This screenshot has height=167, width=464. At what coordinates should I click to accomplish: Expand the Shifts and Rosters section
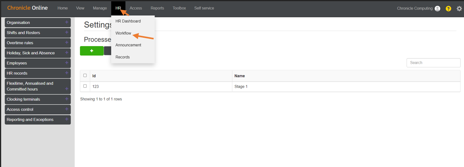38,33
